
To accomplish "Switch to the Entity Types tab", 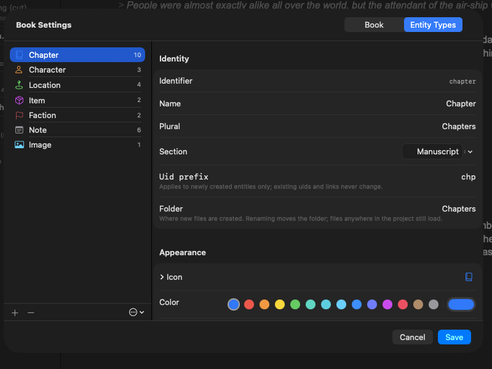I will tap(433, 25).
